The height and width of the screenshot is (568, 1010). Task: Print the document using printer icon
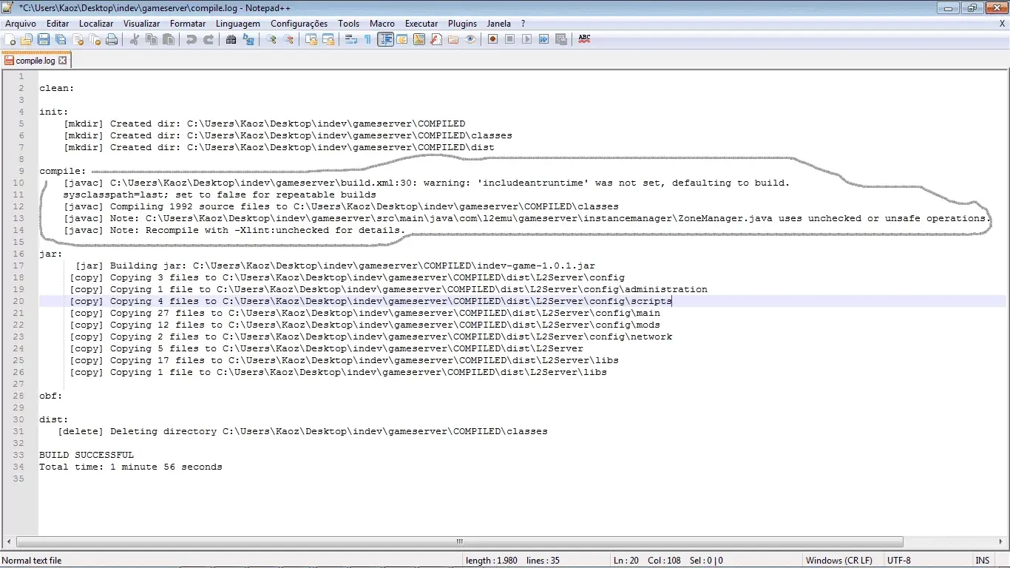[x=112, y=39]
